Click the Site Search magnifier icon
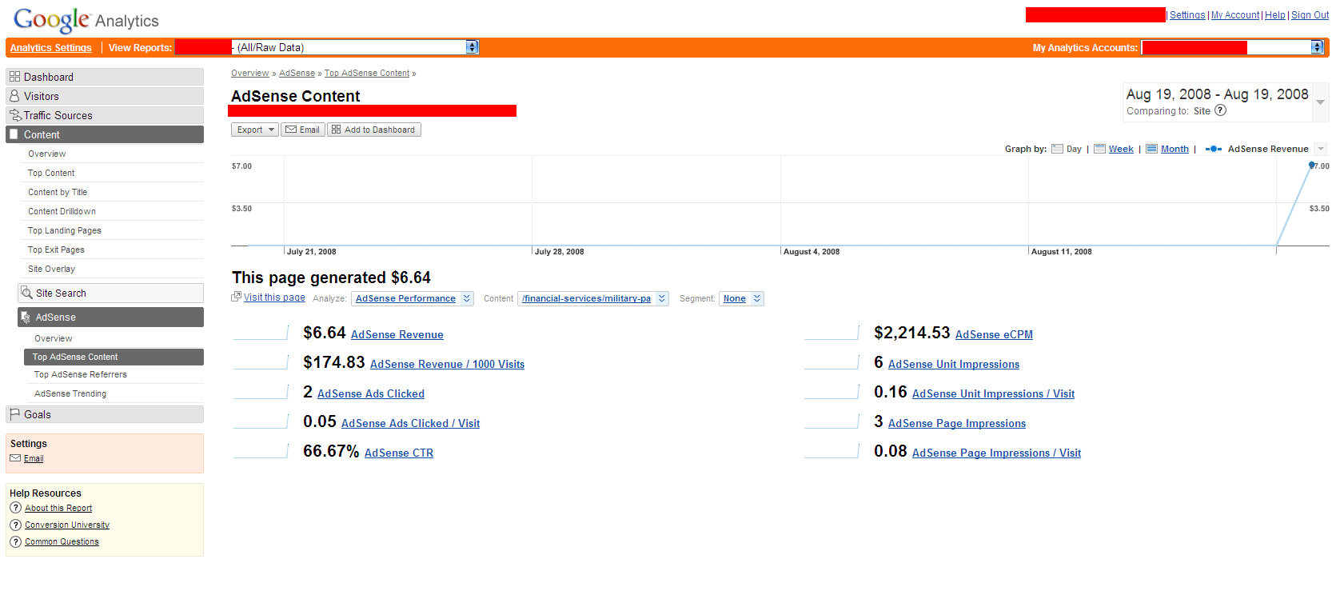The image size is (1336, 591). pos(26,293)
